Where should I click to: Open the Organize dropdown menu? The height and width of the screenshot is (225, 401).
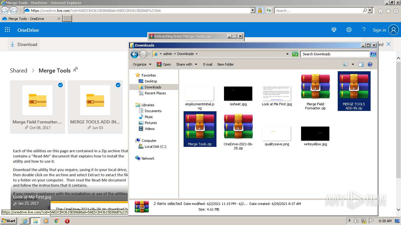point(142,64)
